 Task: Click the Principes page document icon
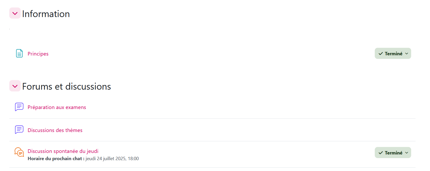[19, 53]
